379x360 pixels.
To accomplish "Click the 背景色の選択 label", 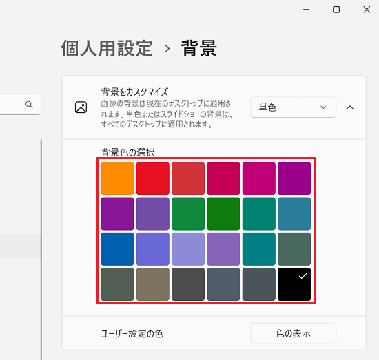I will tap(127, 152).
